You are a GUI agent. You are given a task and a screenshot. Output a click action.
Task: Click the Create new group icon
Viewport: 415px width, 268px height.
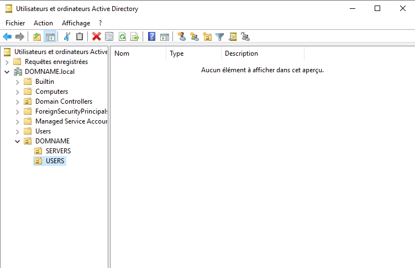(194, 37)
